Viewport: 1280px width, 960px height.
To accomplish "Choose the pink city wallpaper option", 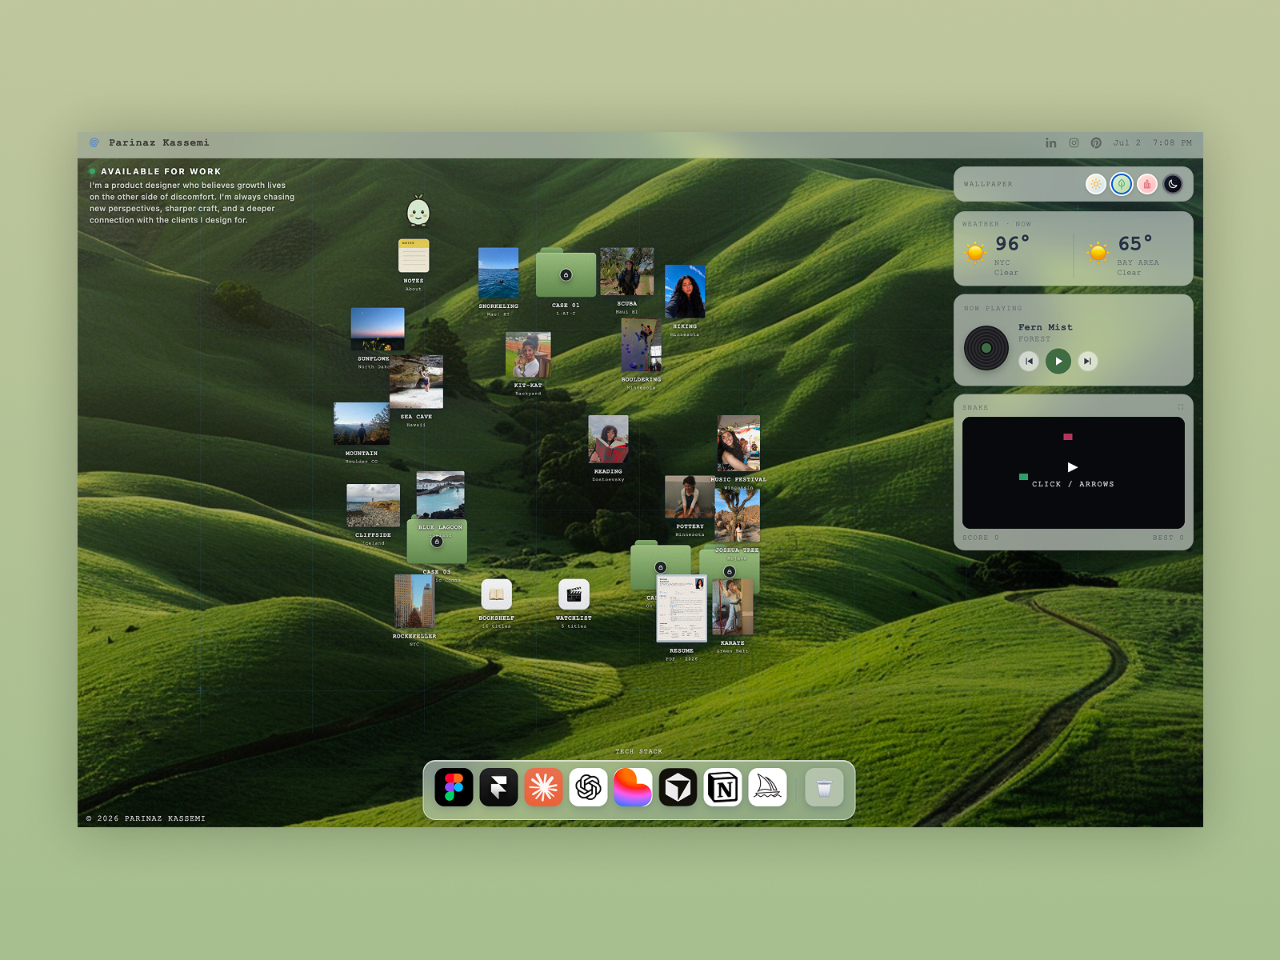I will (1147, 184).
